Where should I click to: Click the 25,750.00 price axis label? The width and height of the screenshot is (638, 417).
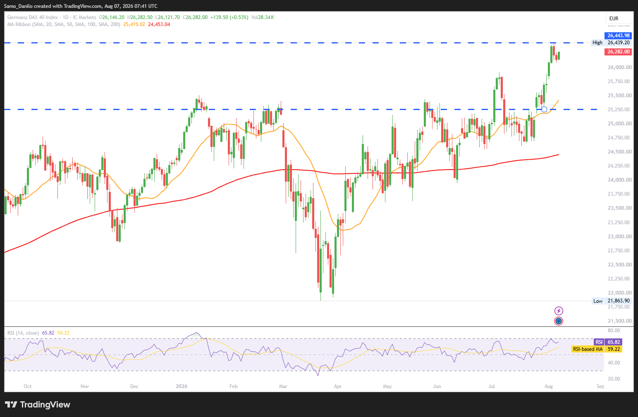(619, 81)
